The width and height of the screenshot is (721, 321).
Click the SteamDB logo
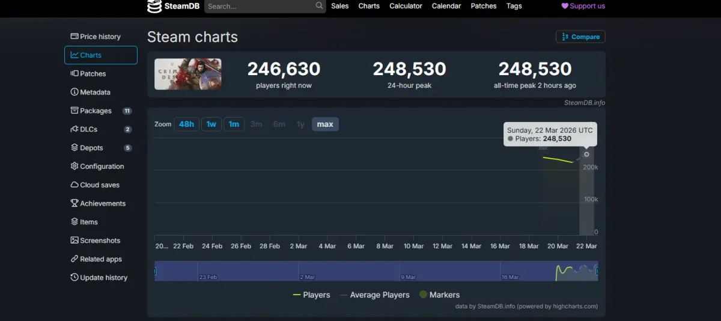coord(173,6)
